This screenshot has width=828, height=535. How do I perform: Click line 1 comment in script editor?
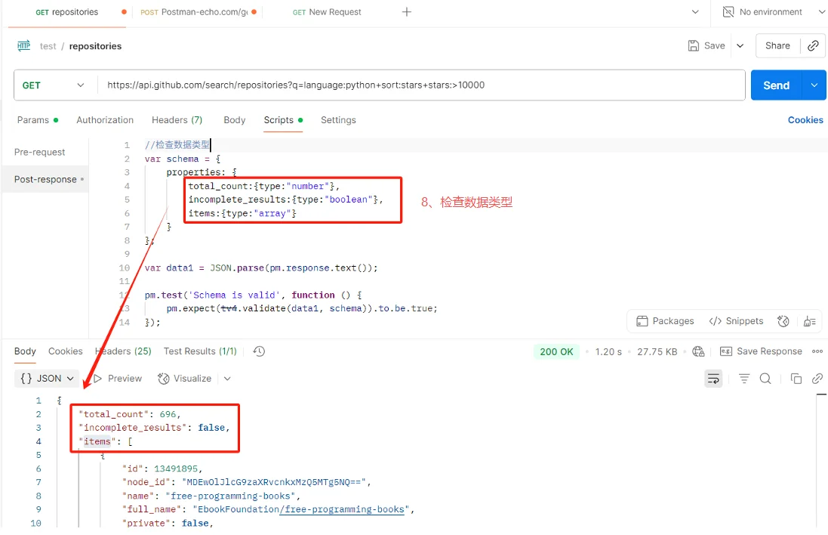pos(177,145)
